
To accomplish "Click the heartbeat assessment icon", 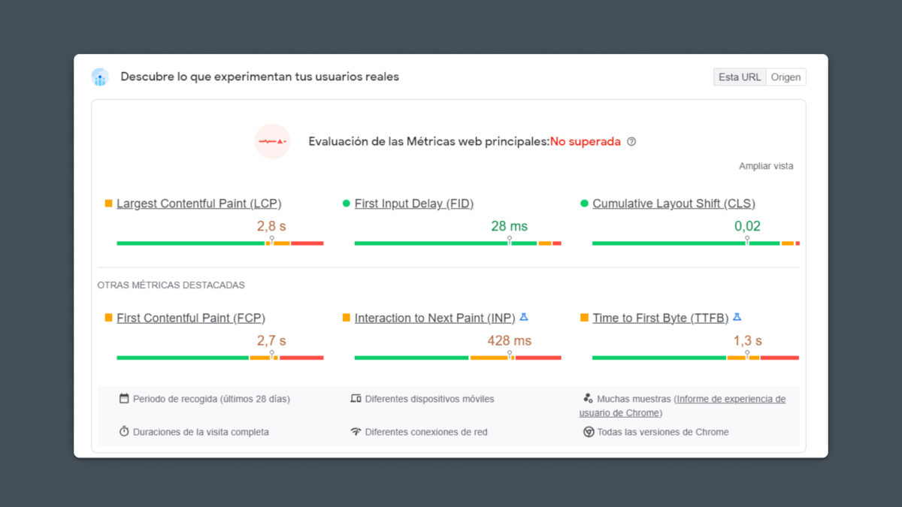I will (272, 141).
